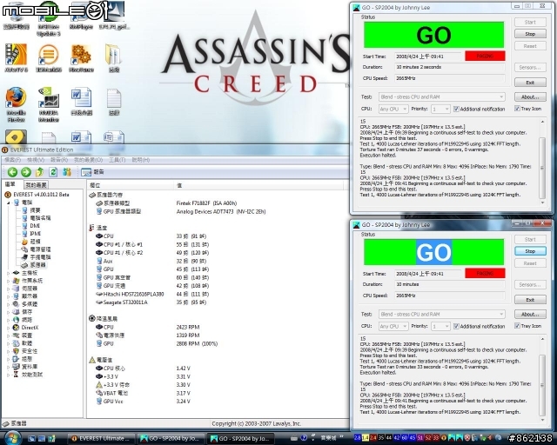Switch to EVEREST Ultimate taskbar button
This screenshot has width=557, height=445.
tap(101, 439)
